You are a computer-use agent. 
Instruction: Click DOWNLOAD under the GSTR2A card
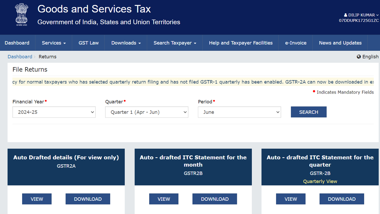[x=88, y=199]
